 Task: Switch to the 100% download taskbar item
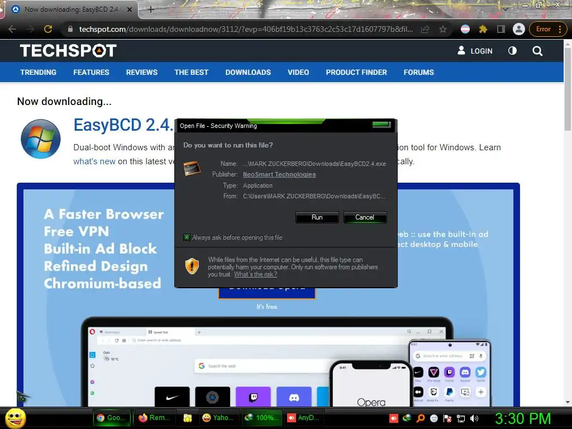[x=261, y=418]
